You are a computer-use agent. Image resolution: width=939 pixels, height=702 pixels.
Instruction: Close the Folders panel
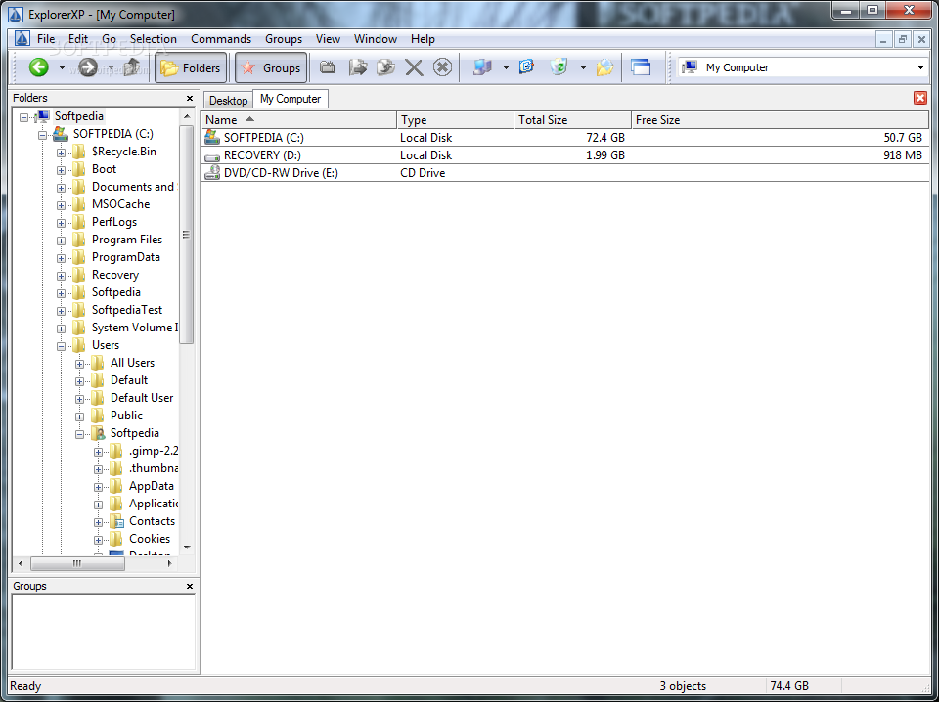coord(190,98)
